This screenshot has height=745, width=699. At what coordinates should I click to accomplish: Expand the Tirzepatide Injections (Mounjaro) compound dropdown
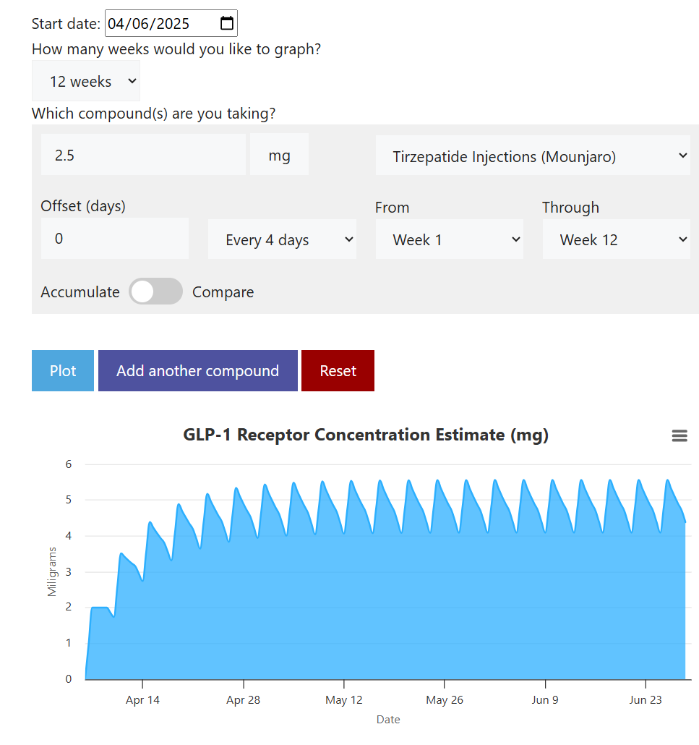533,156
